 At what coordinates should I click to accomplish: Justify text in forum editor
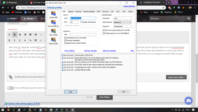[30, 35]
